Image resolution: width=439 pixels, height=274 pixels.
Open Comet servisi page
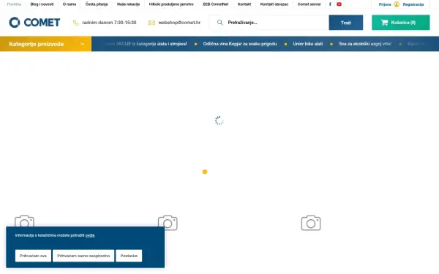tap(309, 4)
